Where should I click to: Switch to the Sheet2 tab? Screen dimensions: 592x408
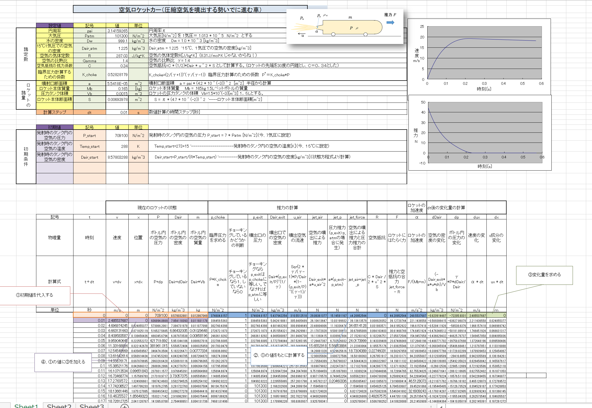[x=59, y=406]
